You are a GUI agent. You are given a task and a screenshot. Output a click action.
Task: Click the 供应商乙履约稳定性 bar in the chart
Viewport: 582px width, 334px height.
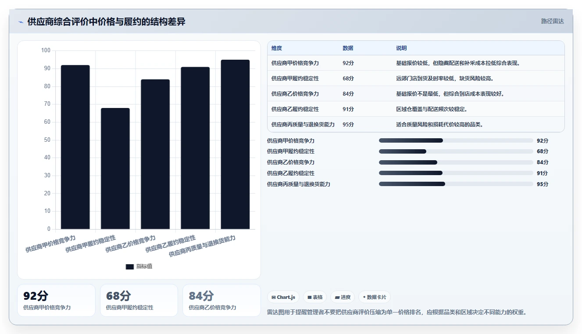[x=195, y=148]
